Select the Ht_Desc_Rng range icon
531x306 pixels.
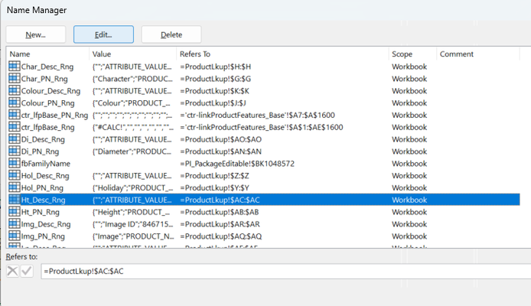[x=15, y=200]
